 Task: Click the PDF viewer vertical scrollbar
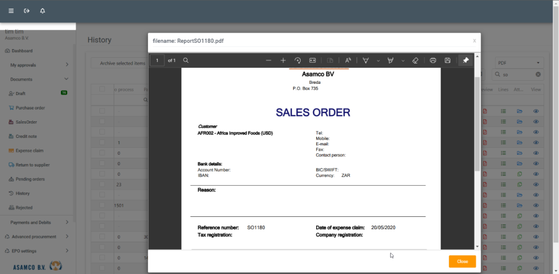tap(477, 124)
